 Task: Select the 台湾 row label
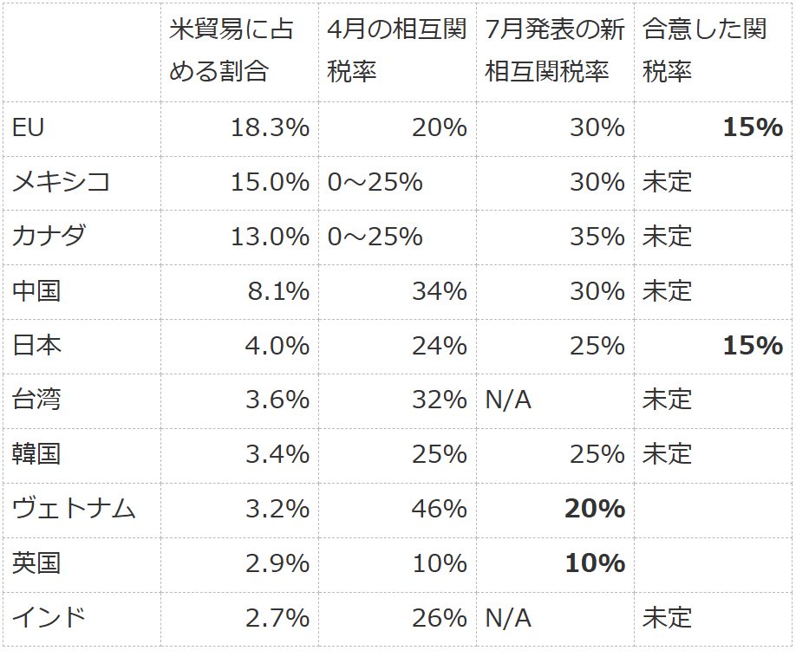pyautogui.click(x=36, y=400)
